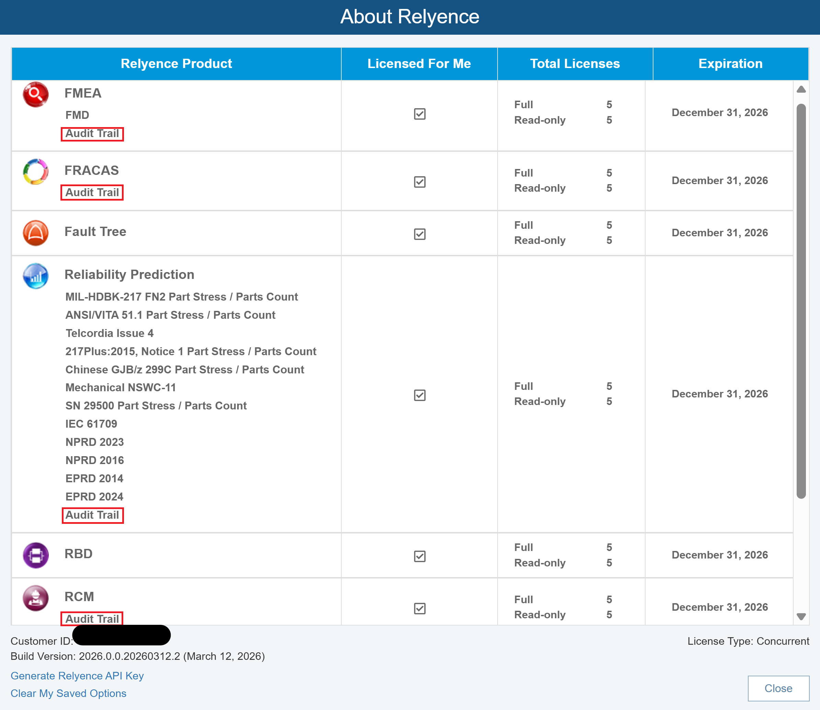The height and width of the screenshot is (710, 820).
Task: Click the scroll up arrow
Action: pos(801,90)
